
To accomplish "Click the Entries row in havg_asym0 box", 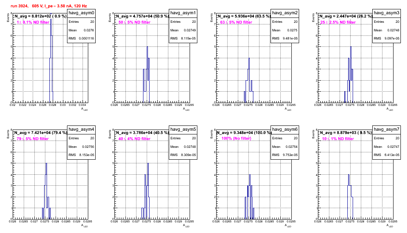I will (x=81, y=22).
